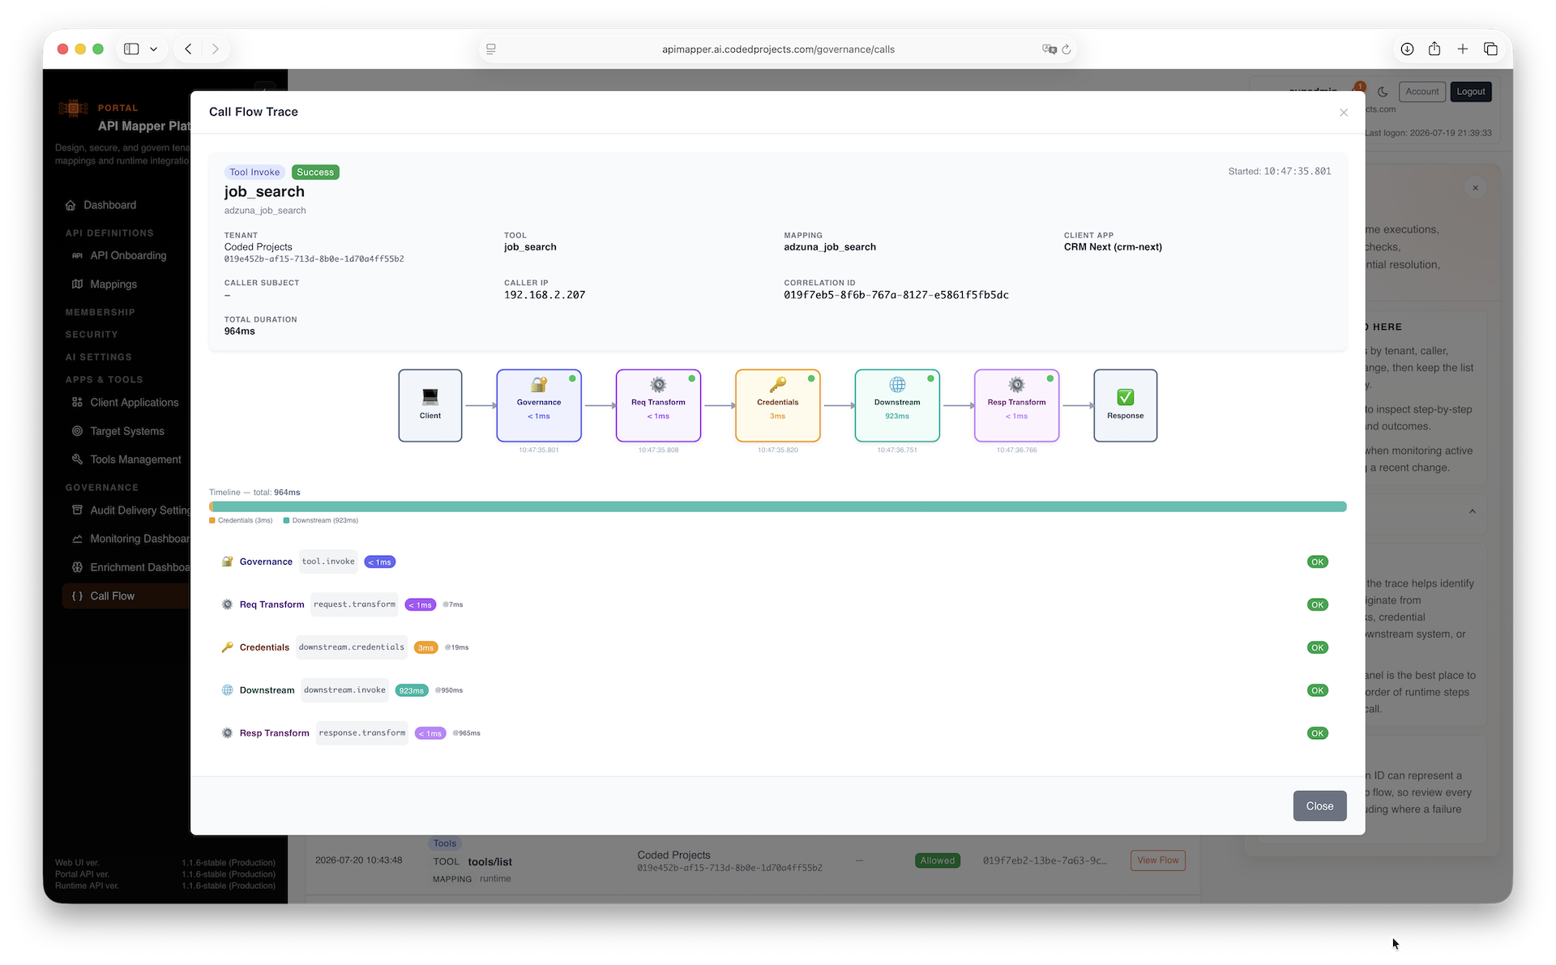This screenshot has height=965, width=1556.
Task: Click the Resp Transform gear icon in list
Action: pos(228,733)
